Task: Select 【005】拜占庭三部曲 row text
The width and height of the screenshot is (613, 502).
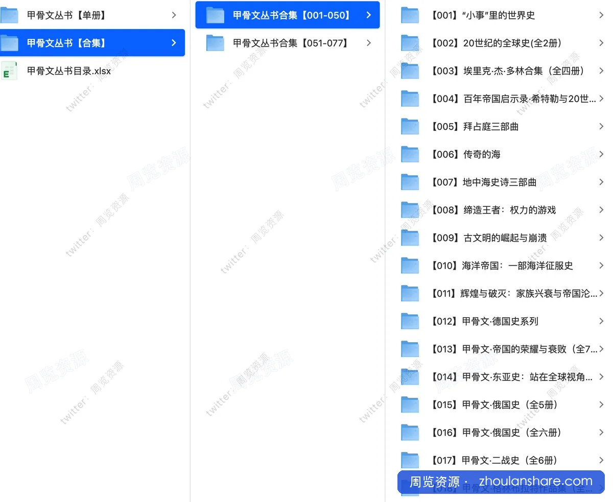Action: coord(474,127)
